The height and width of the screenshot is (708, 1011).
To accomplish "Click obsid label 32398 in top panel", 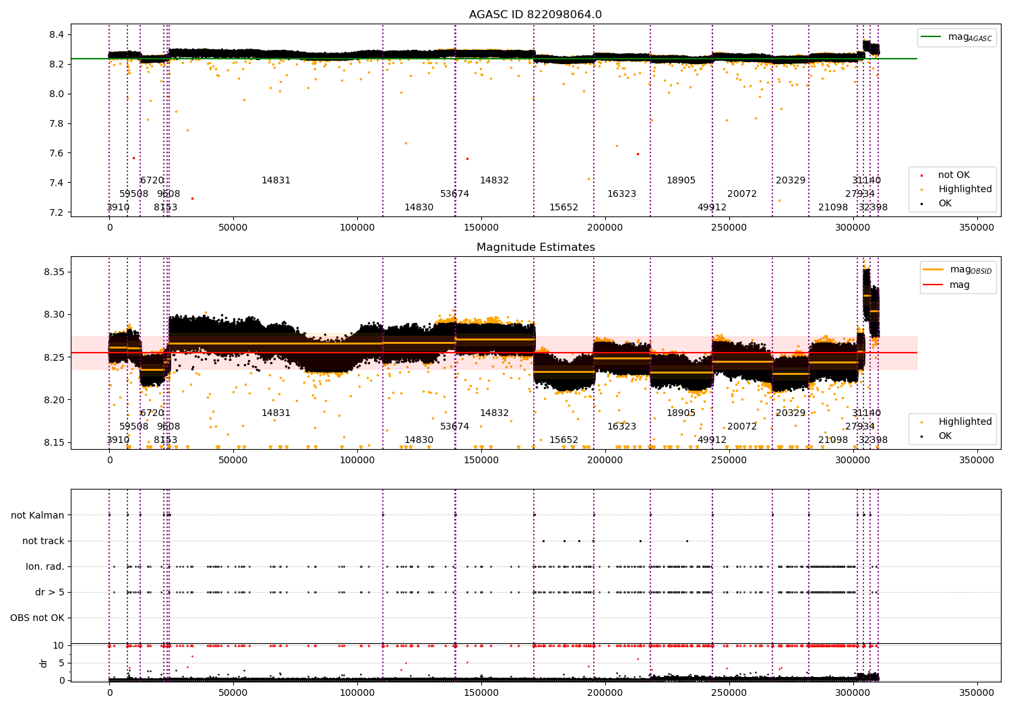I will click(x=874, y=208).
